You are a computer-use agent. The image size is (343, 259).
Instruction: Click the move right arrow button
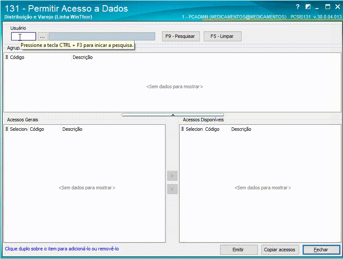click(172, 176)
